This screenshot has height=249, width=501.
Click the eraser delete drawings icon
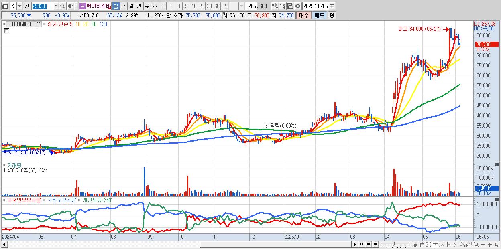462,244
